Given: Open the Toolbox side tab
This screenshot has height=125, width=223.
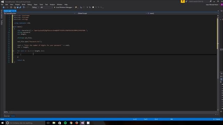Looking at the screenshot, I should coord(2,22).
